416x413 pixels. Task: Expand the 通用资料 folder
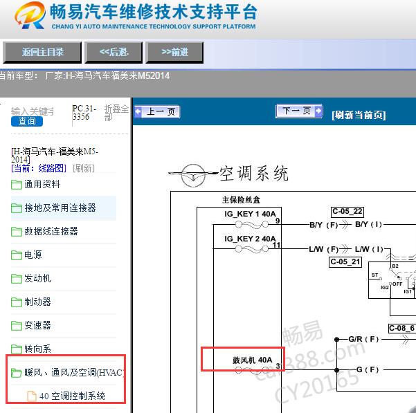(x=42, y=184)
